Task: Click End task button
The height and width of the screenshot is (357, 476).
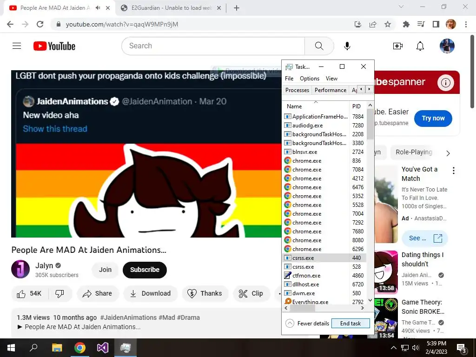Action: point(350,324)
